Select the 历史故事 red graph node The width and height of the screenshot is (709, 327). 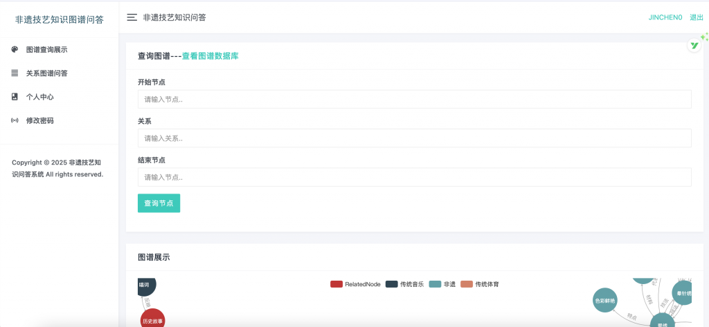tap(153, 319)
